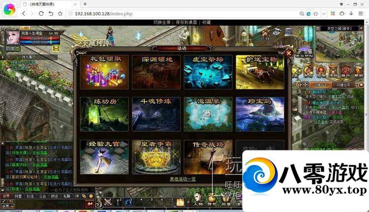Select the GM chat tab
The height and width of the screenshot is (212, 369).
click(77, 196)
